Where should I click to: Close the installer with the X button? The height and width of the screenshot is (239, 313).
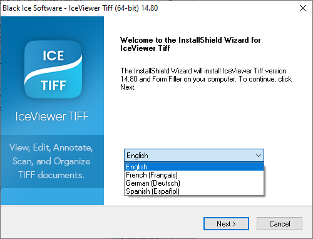[303, 8]
